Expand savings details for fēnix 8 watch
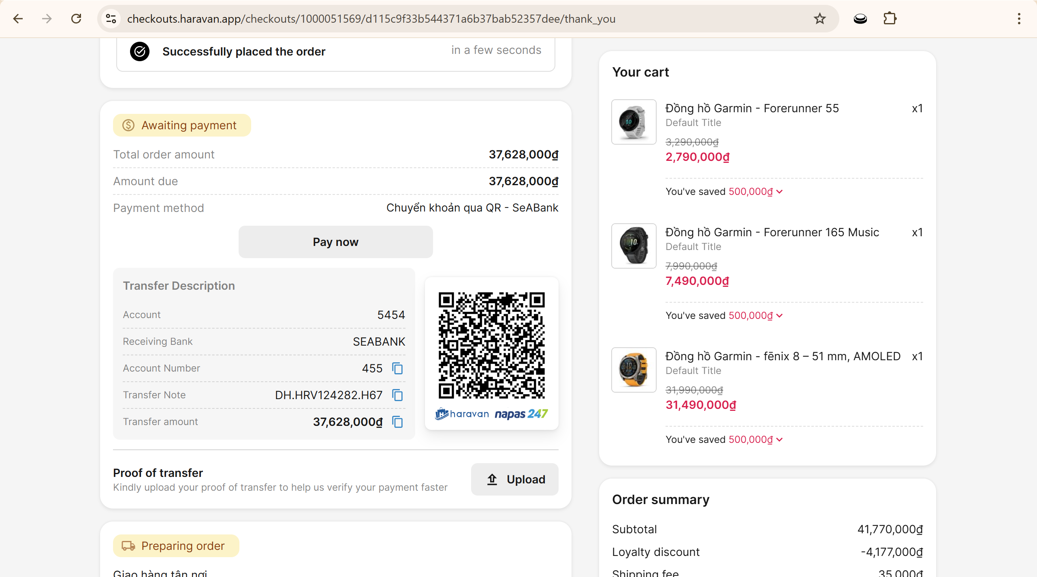The height and width of the screenshot is (577, 1037). (x=779, y=440)
